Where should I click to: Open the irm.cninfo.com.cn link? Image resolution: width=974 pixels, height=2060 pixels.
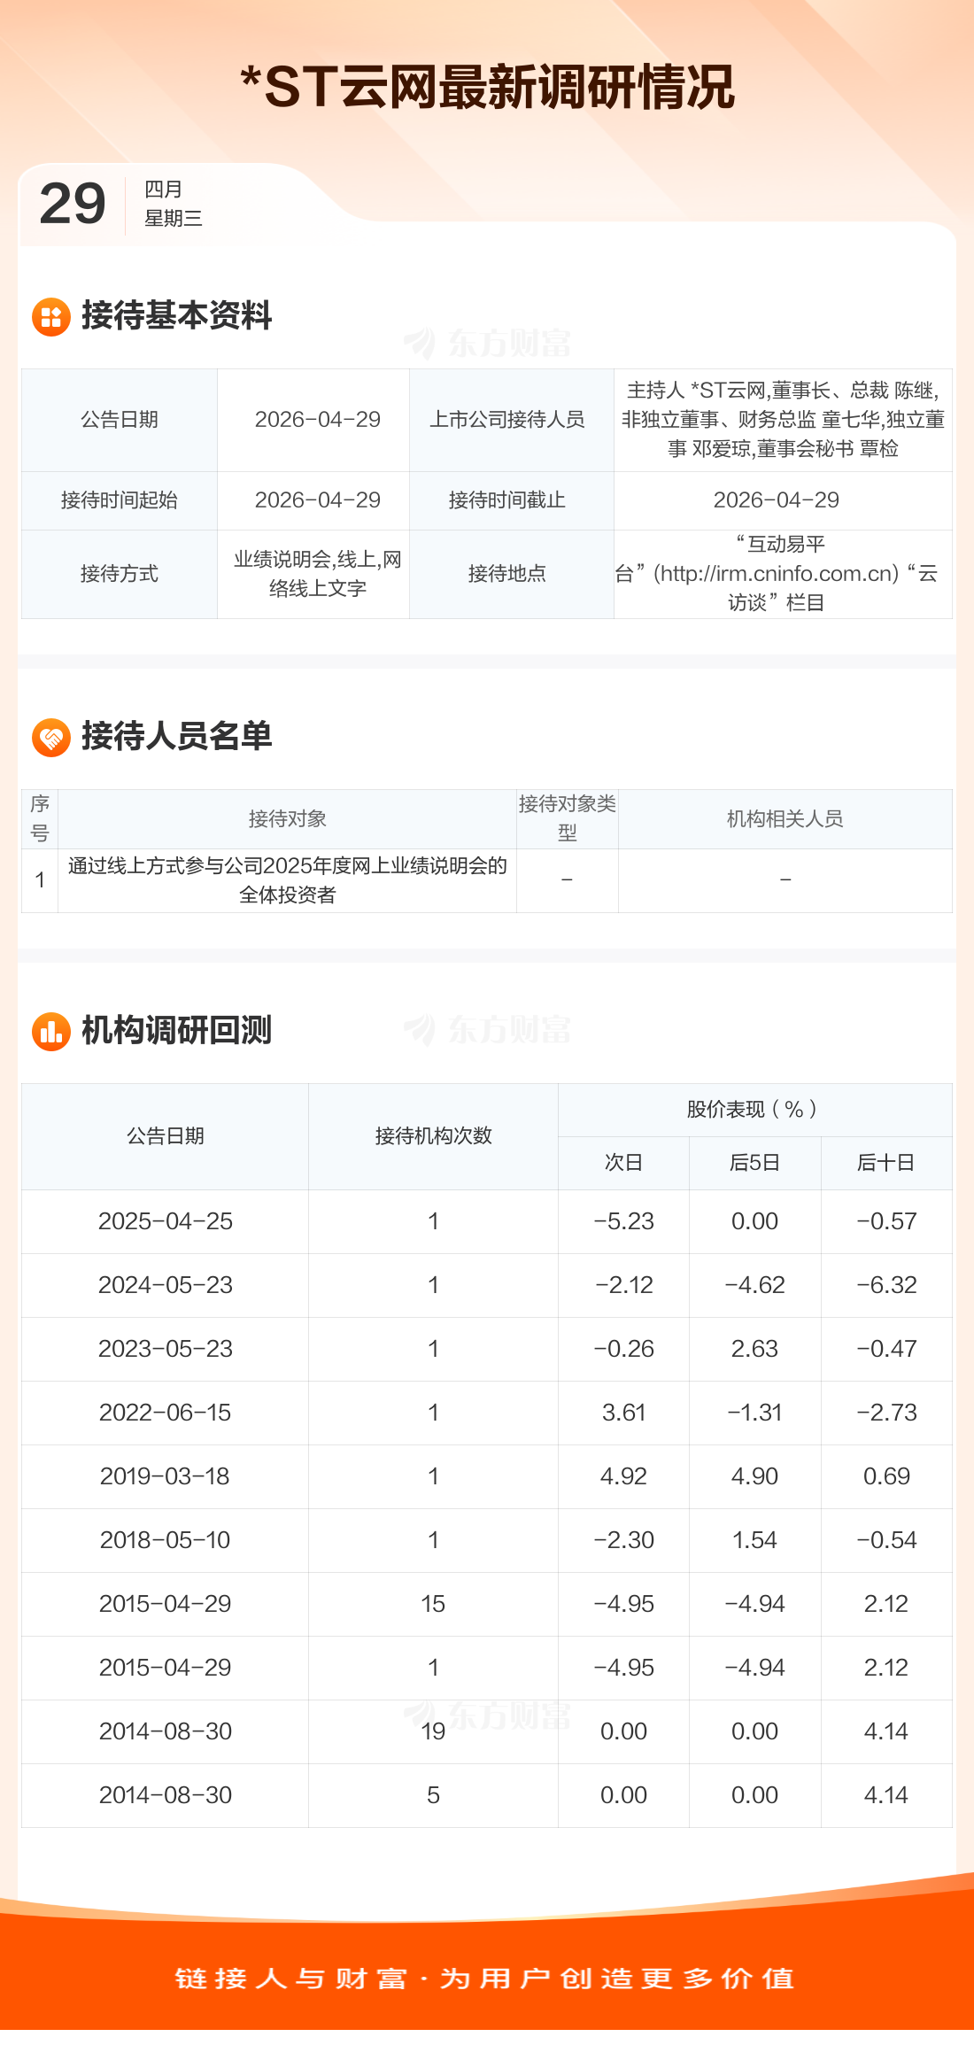click(776, 574)
